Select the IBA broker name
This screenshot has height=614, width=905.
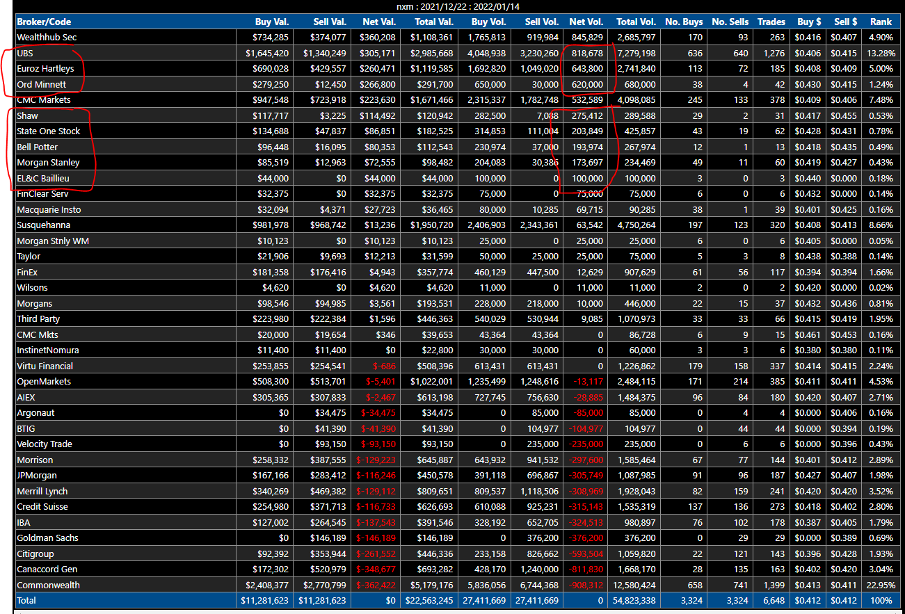[x=24, y=522]
